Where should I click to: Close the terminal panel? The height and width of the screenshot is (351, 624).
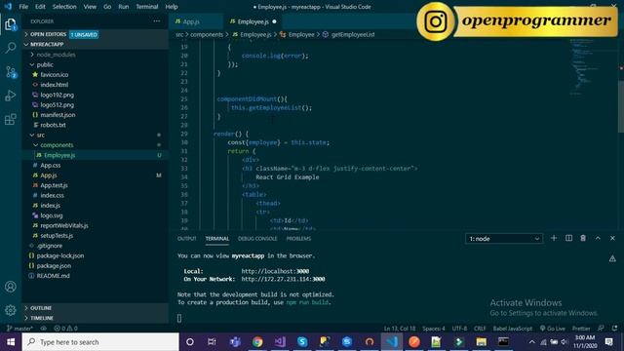[x=612, y=238]
